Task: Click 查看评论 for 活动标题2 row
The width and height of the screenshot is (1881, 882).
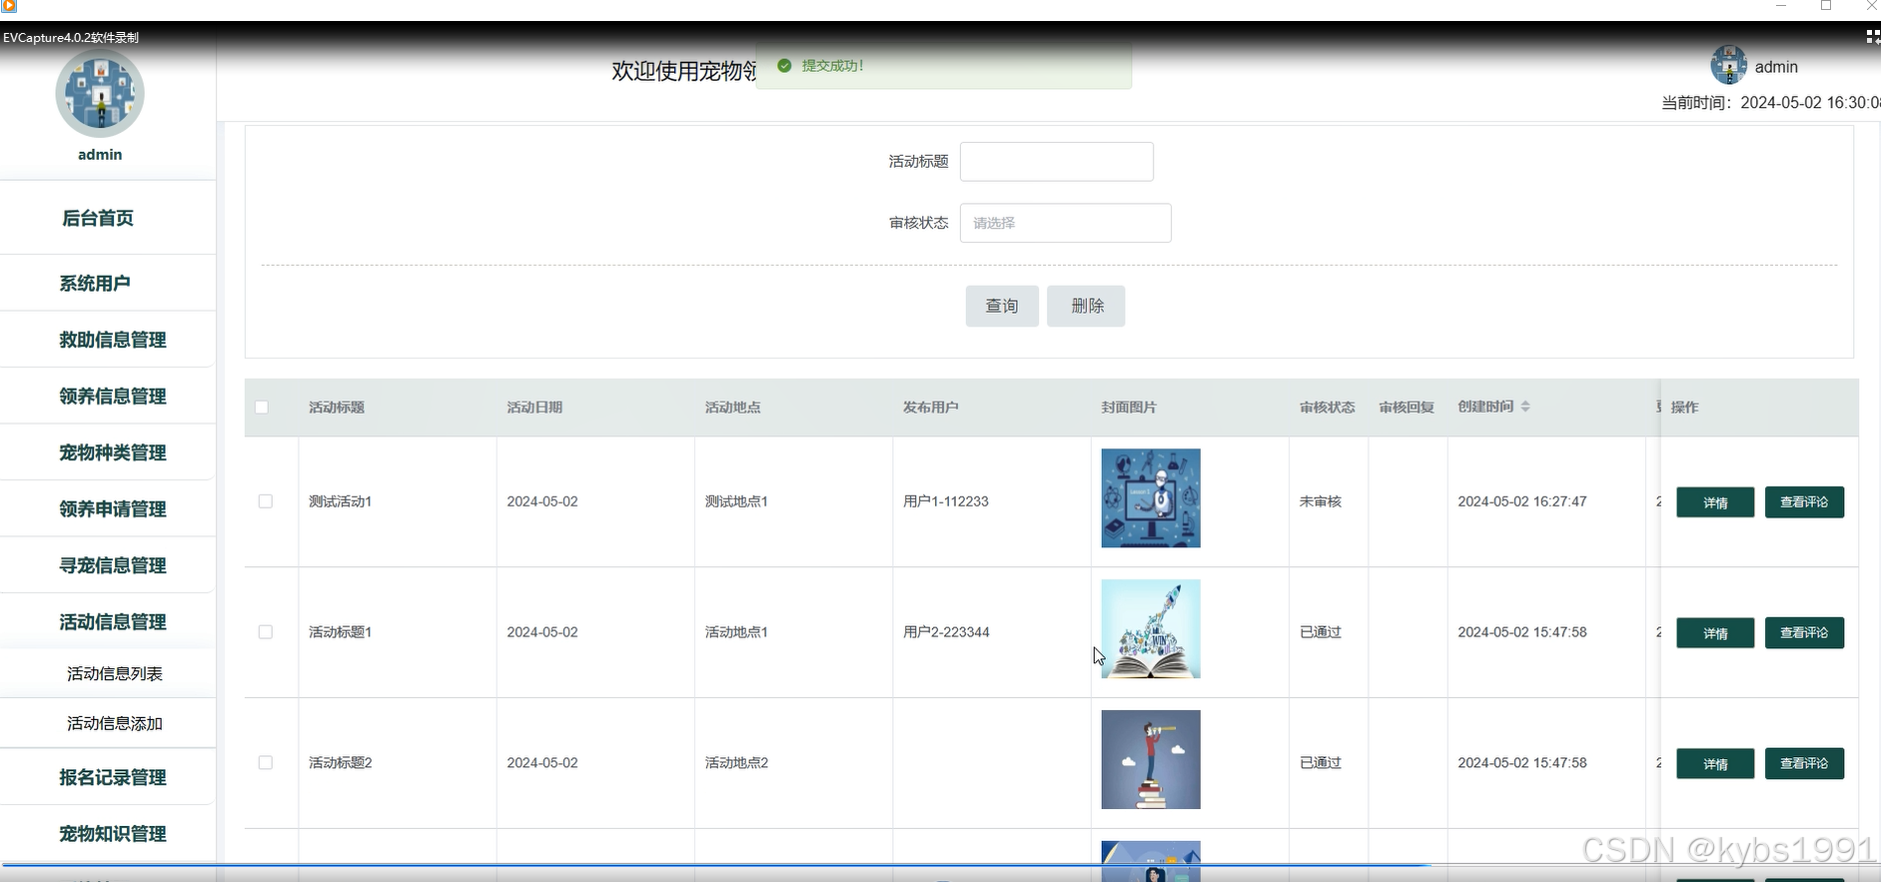Action: pyautogui.click(x=1804, y=763)
